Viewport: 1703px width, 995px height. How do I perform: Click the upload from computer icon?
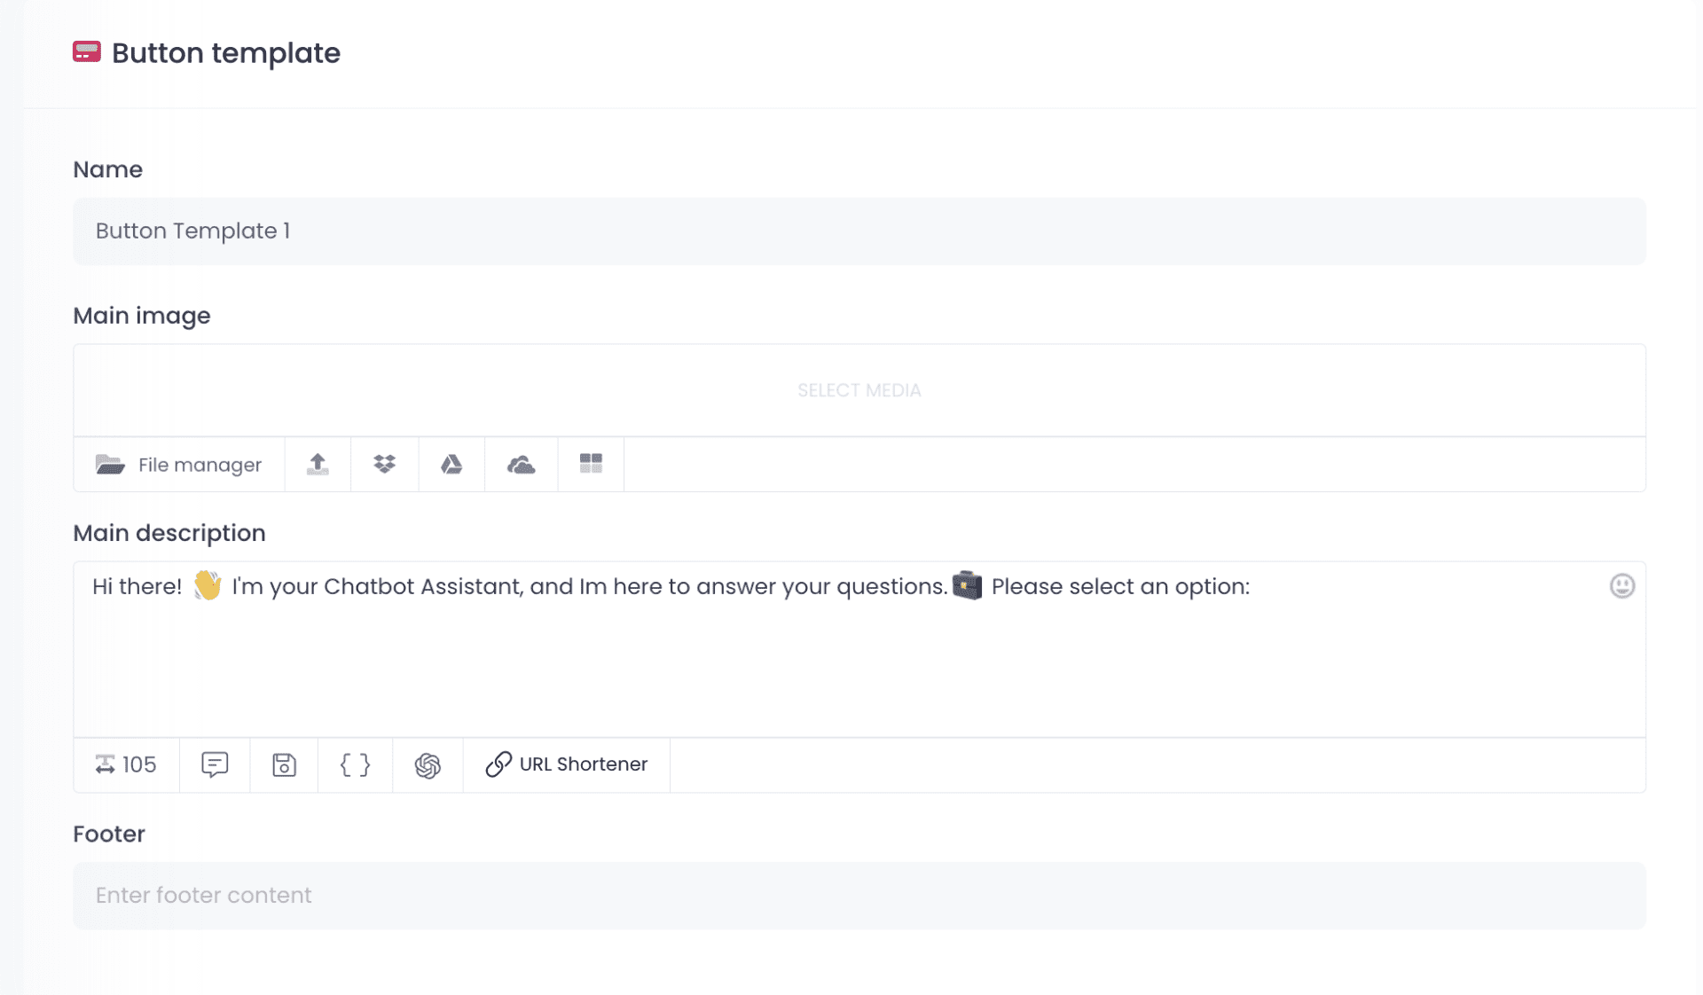318,465
